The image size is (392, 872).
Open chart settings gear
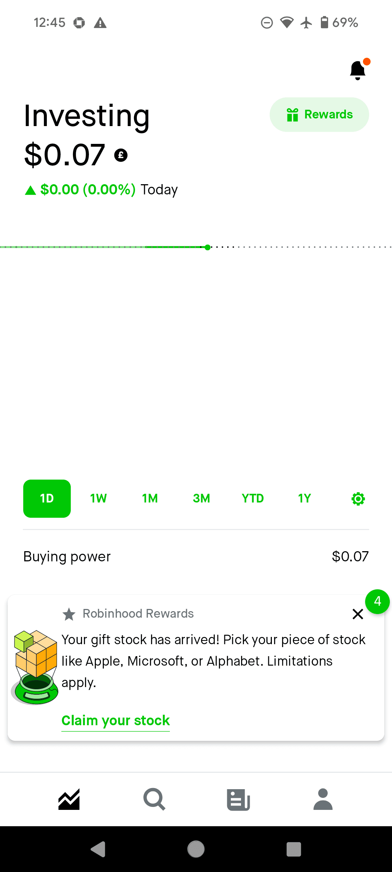tap(358, 499)
